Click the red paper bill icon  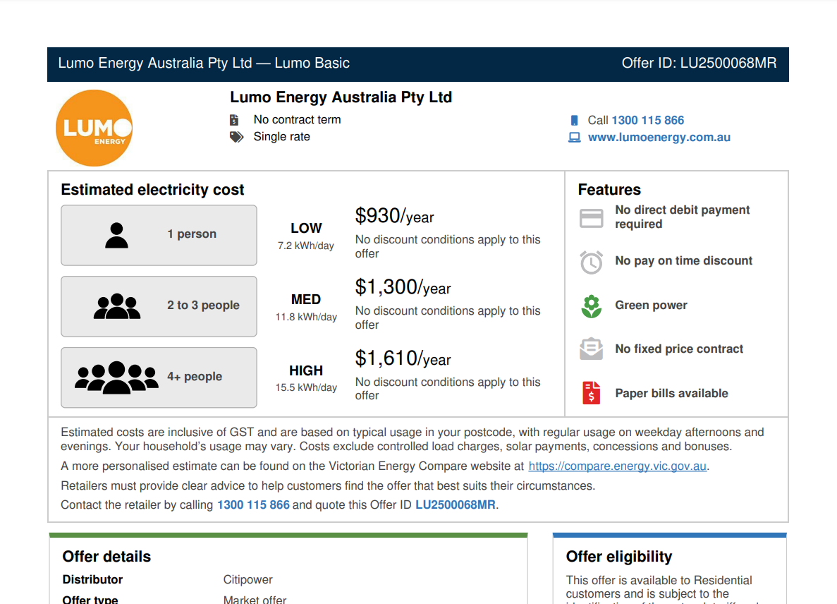[592, 392]
